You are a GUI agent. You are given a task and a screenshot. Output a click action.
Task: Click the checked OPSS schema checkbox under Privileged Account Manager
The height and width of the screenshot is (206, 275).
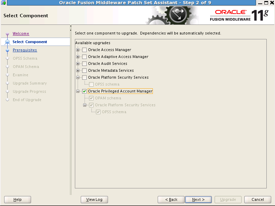tap(98, 112)
